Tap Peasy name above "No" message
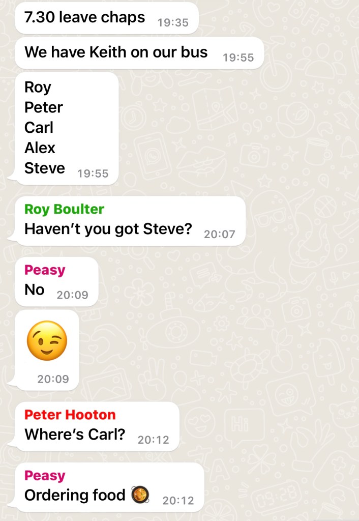Image resolution: width=359 pixels, height=521 pixels. (x=45, y=270)
